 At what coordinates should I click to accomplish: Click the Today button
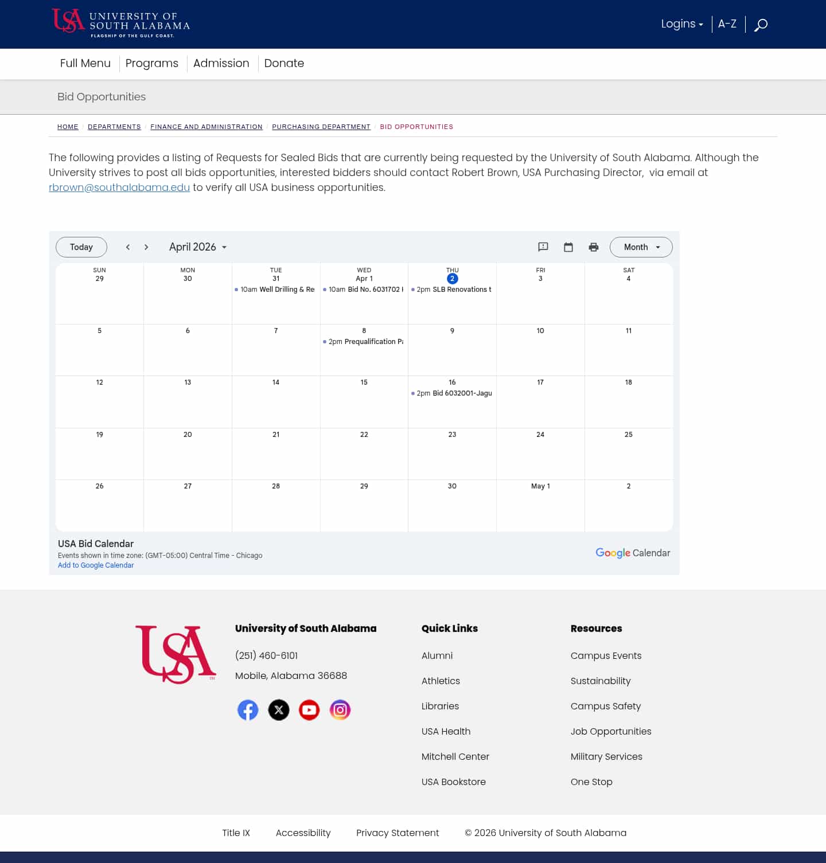click(x=81, y=247)
